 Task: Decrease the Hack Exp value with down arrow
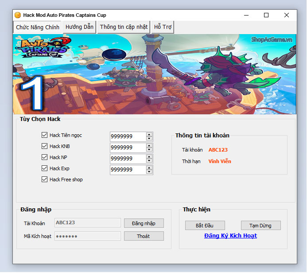pos(149,172)
